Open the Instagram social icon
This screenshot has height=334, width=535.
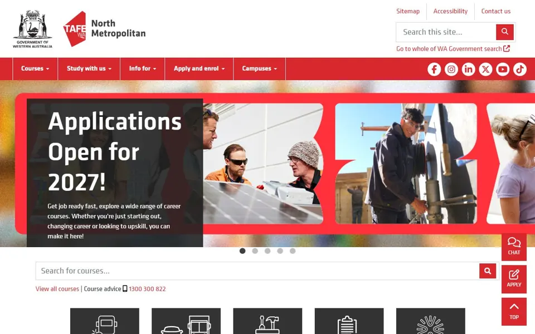[451, 69]
